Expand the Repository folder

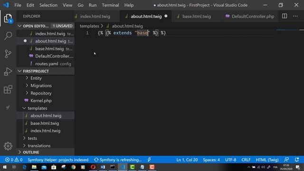(27, 93)
